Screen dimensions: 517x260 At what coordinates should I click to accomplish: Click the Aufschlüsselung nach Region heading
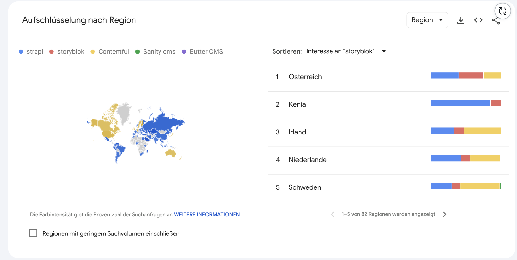pos(79,20)
